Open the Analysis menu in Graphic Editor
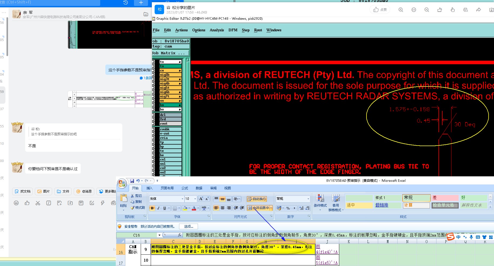 217,30
